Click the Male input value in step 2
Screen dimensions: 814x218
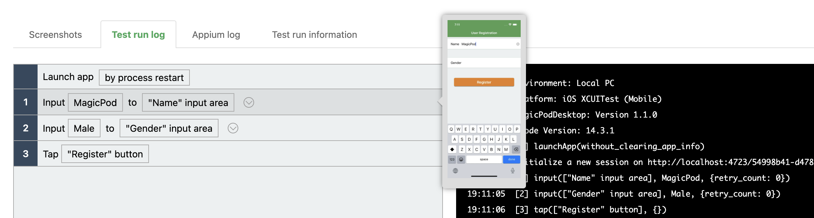coord(84,128)
